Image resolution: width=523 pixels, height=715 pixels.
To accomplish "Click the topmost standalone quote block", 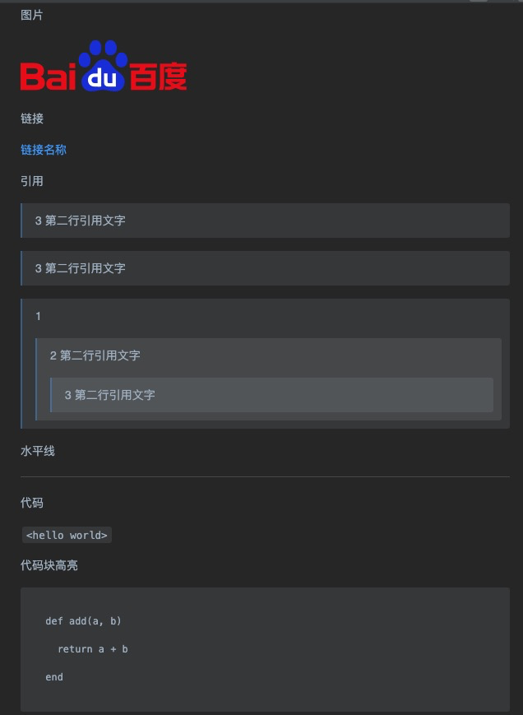I will click(x=265, y=221).
